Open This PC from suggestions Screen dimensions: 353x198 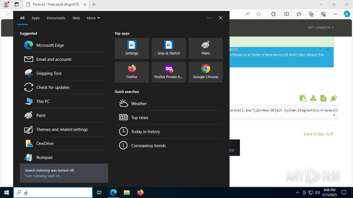[x=64, y=101]
